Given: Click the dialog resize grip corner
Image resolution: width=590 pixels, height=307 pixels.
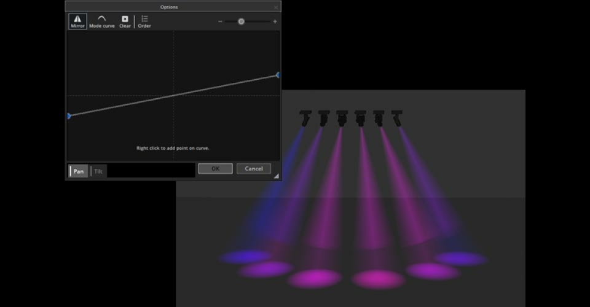Looking at the screenshot, I should 277,176.
